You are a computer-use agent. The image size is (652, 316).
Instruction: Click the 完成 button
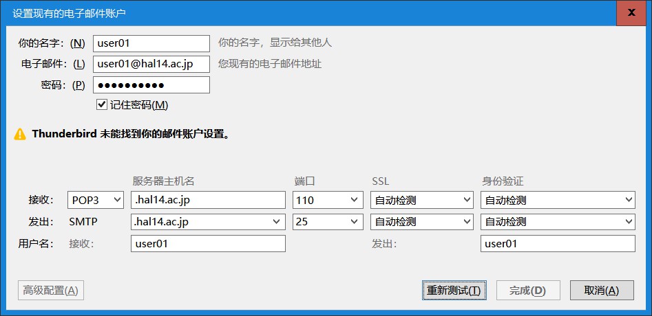[528, 291]
